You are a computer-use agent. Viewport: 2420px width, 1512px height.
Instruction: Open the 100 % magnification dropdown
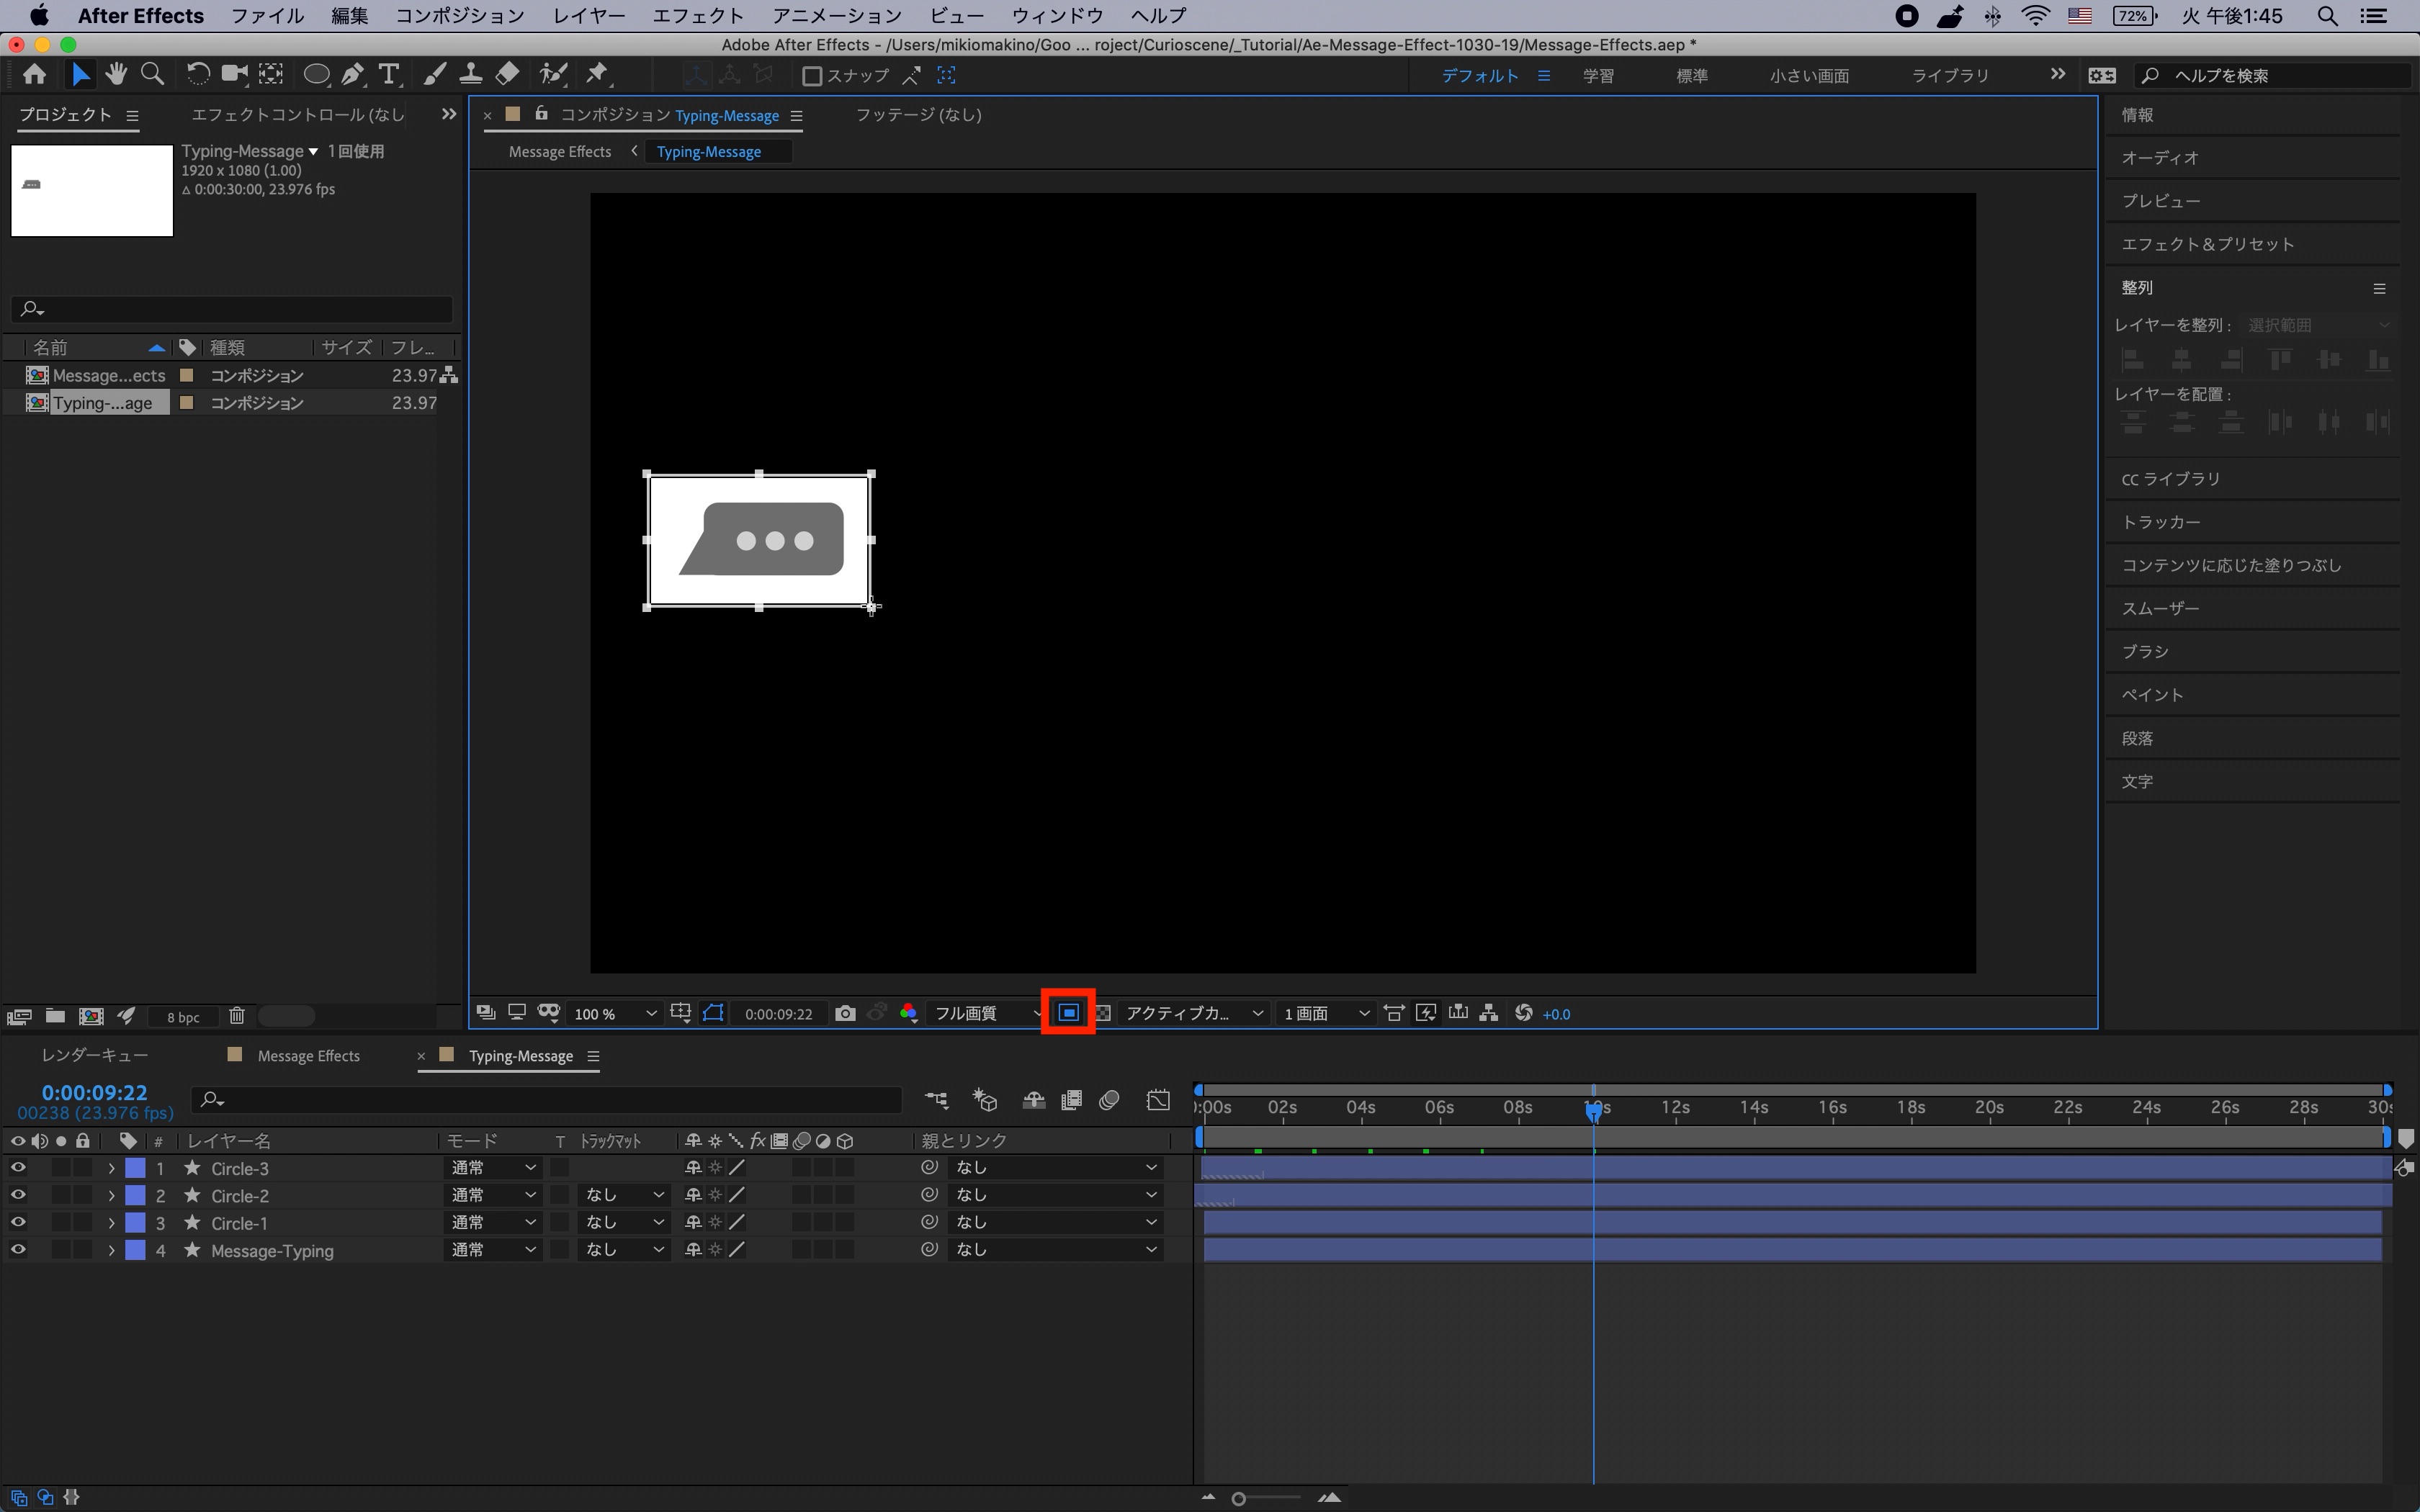coord(615,1014)
